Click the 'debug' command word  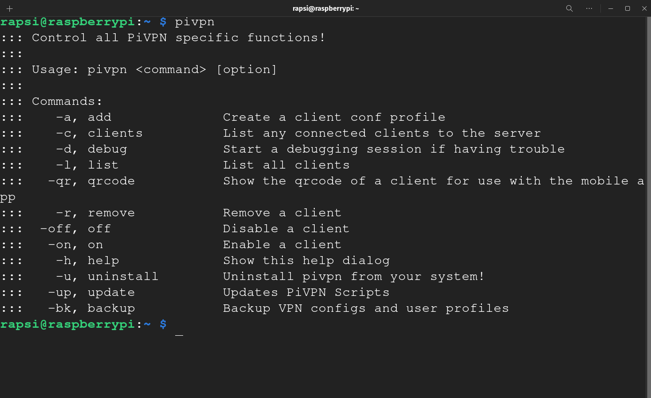click(107, 149)
